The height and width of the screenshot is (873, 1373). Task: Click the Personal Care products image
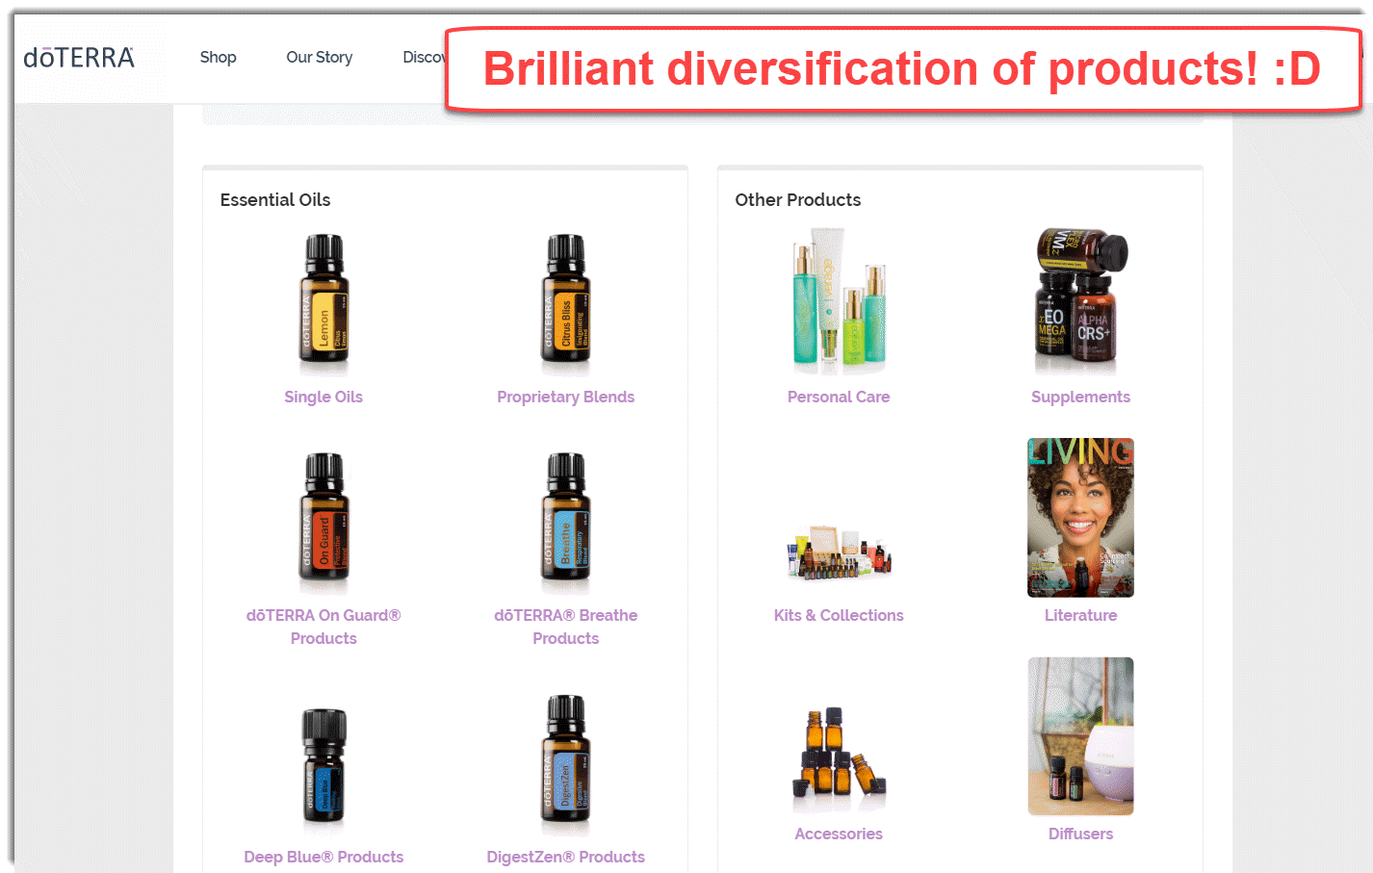point(839,300)
